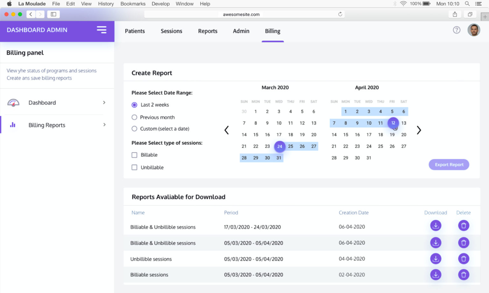Open the user profile avatar

tap(473, 30)
